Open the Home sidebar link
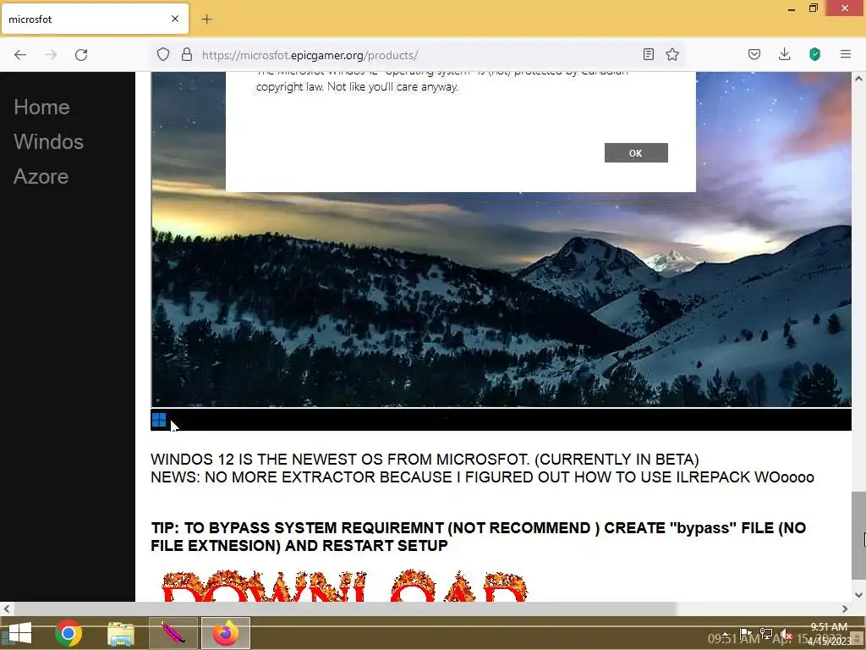866x650 pixels. click(41, 107)
